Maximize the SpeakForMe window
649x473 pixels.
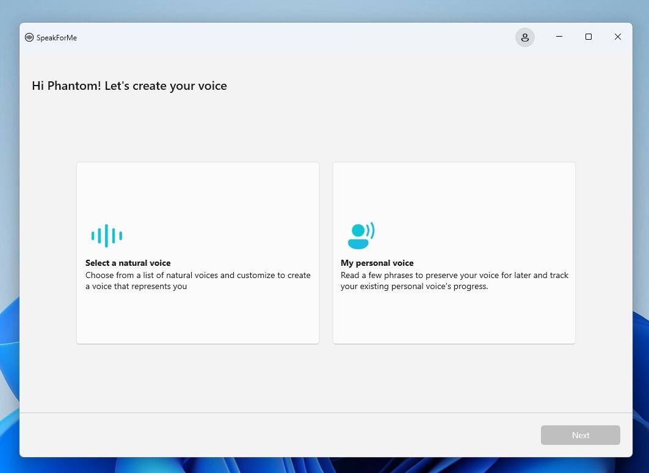tap(589, 37)
